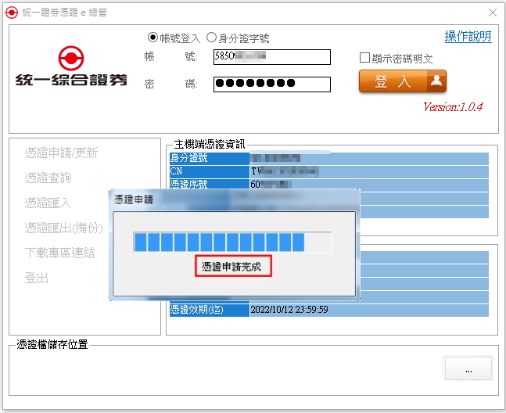Open the 操作說明 link

pyautogui.click(x=468, y=36)
